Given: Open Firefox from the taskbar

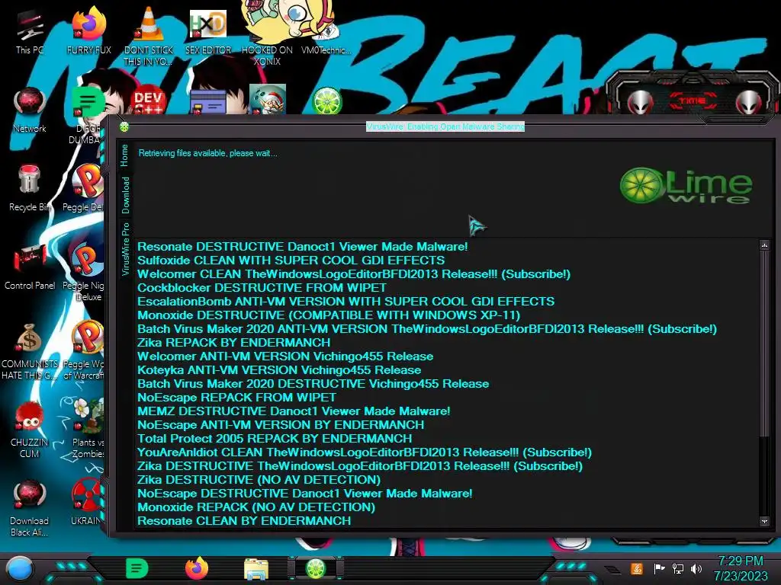Looking at the screenshot, I should pos(197,568).
